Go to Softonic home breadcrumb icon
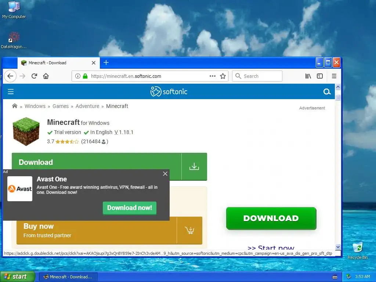Image resolution: width=376 pixels, height=282 pixels. [x=15, y=106]
